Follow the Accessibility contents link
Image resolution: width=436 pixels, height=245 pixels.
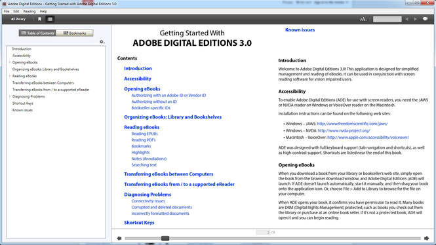138,79
